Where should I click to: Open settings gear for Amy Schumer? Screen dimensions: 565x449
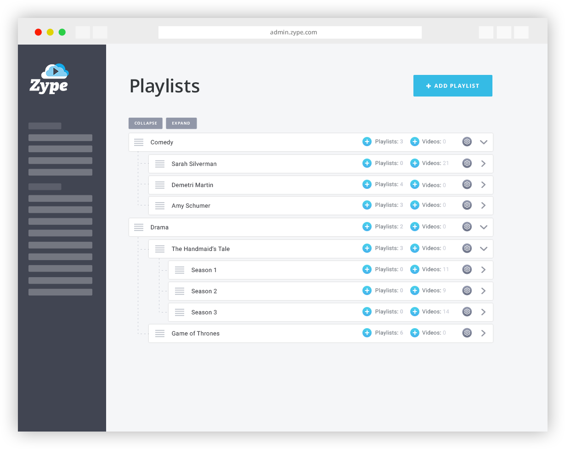pyautogui.click(x=467, y=205)
